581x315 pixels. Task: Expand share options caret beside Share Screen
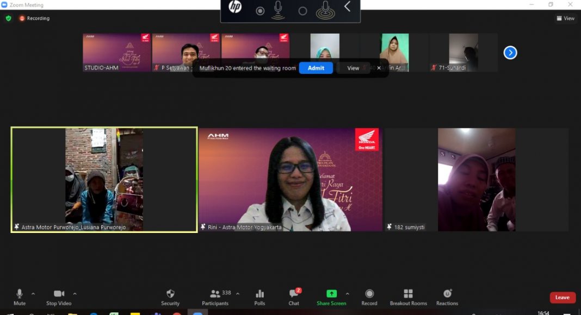coord(347,294)
